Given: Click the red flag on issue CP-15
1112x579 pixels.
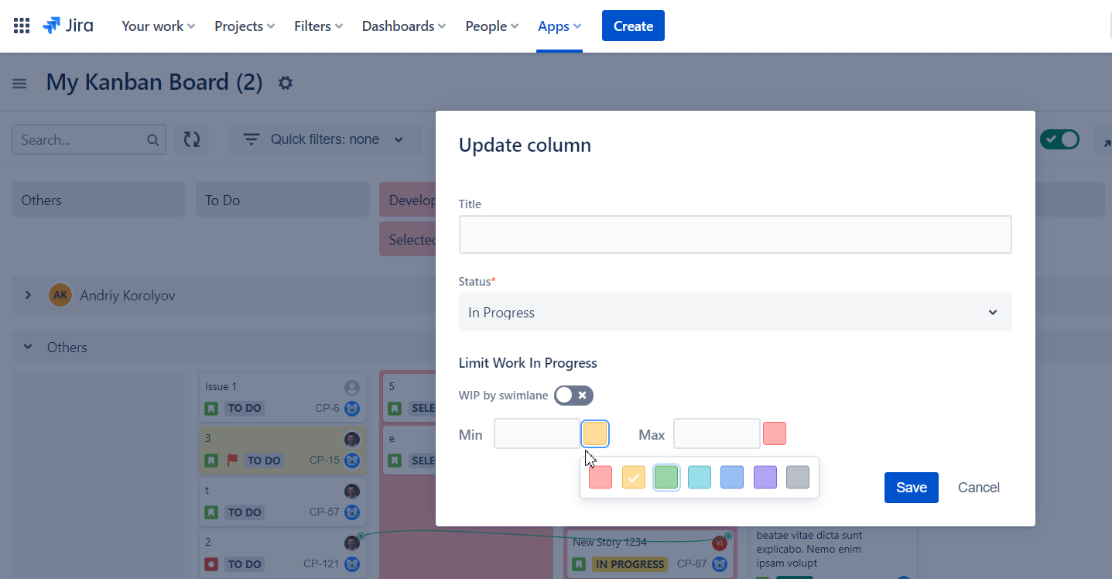Looking at the screenshot, I should click(232, 461).
